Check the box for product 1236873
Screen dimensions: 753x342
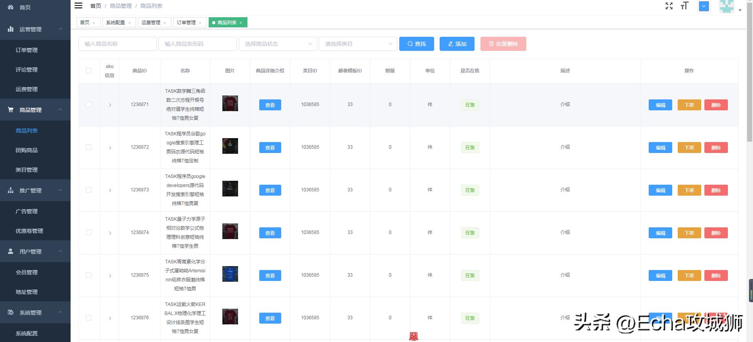coord(89,190)
